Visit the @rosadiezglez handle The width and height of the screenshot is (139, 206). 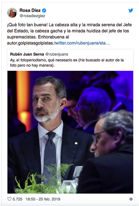tap(32, 16)
